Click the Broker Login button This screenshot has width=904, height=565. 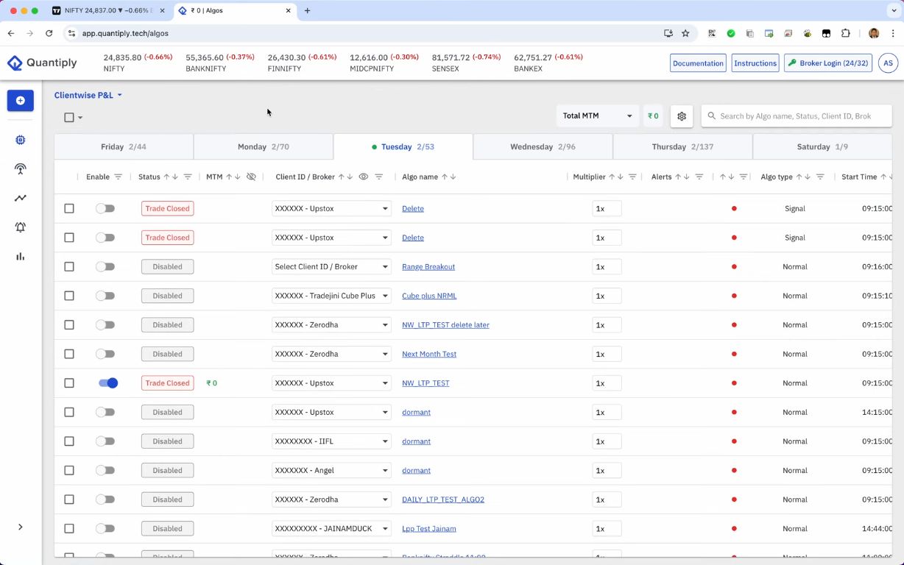coord(827,63)
